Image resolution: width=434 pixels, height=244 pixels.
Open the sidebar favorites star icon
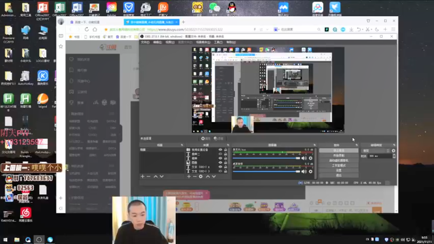(61, 47)
